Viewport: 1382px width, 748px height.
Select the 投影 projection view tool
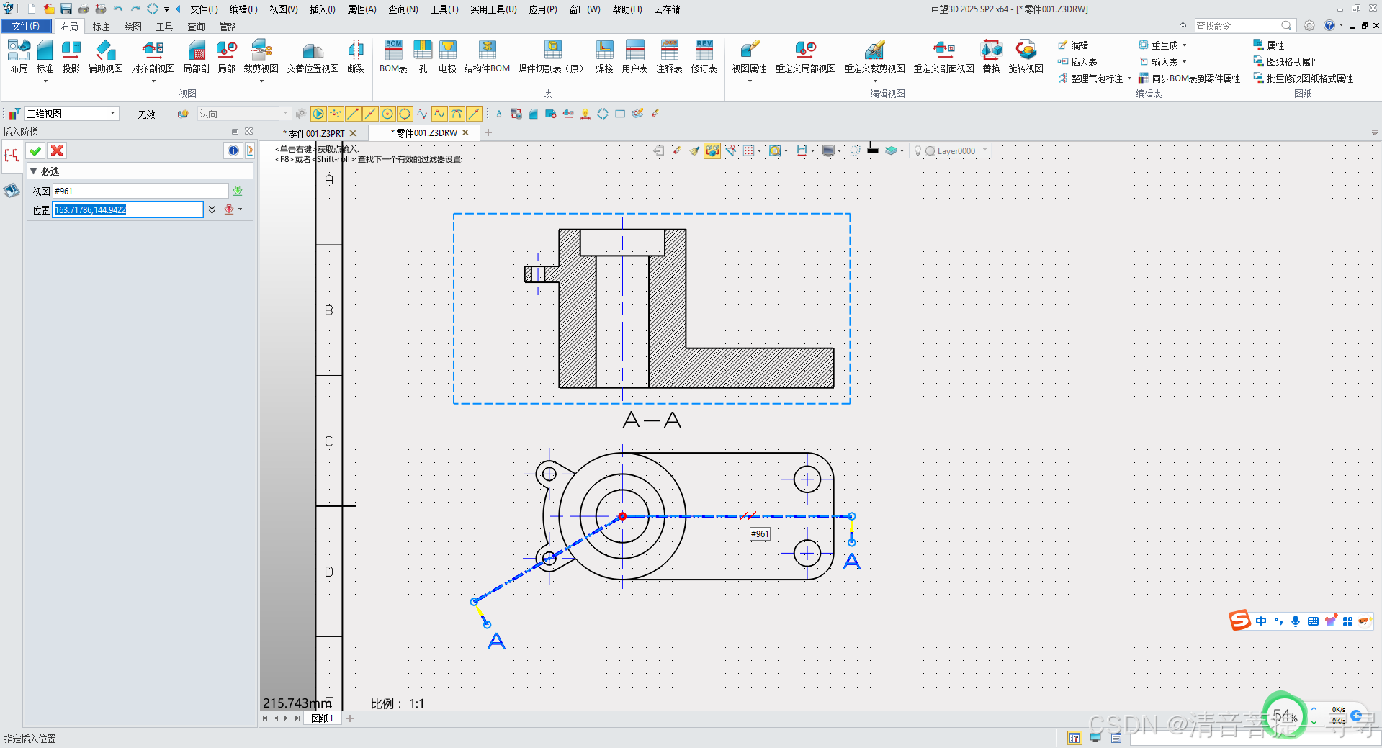71,56
